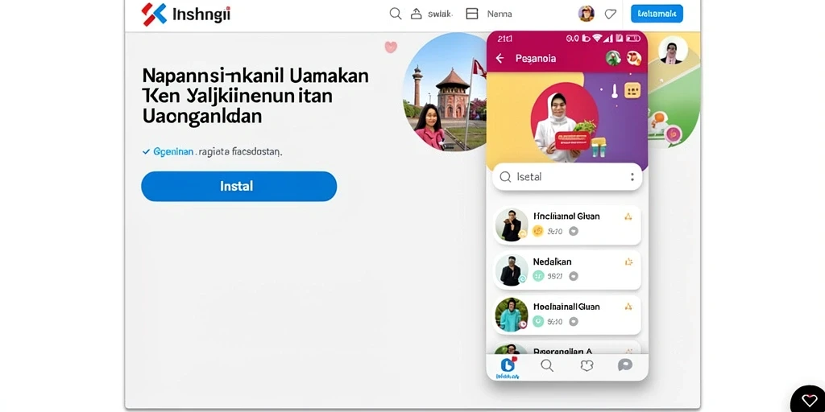Viewport: 825px width, 412px height.
Task: Tap the warning icon on Heelnainal Giuan row
Action: tap(628, 307)
